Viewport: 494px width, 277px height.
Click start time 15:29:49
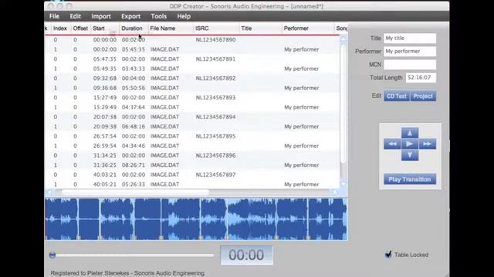click(105, 108)
